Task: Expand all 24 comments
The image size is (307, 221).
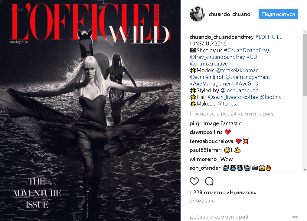Action: click(x=232, y=114)
